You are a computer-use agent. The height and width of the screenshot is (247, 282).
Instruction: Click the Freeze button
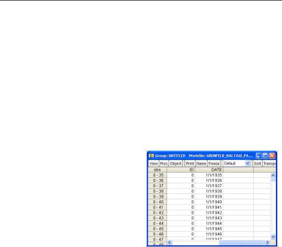pos(214,163)
